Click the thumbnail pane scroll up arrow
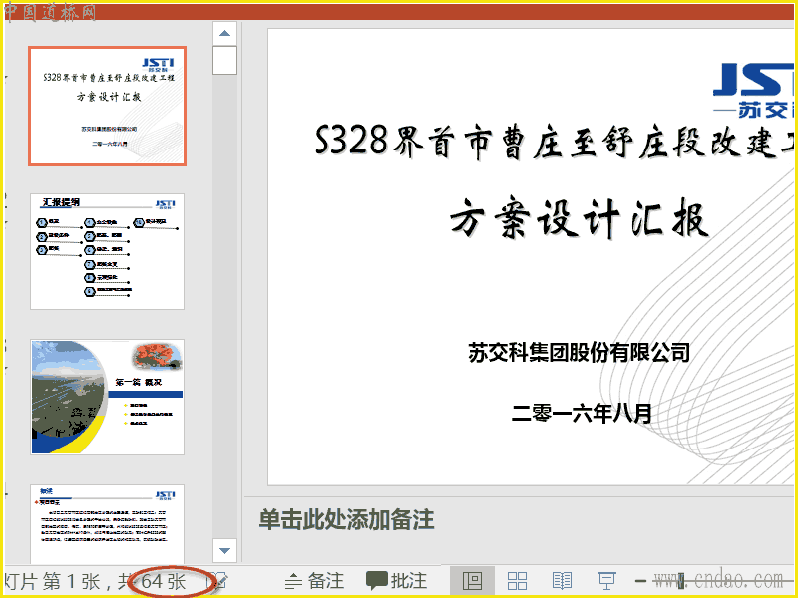Viewport: 798px width, 598px height. [x=225, y=33]
